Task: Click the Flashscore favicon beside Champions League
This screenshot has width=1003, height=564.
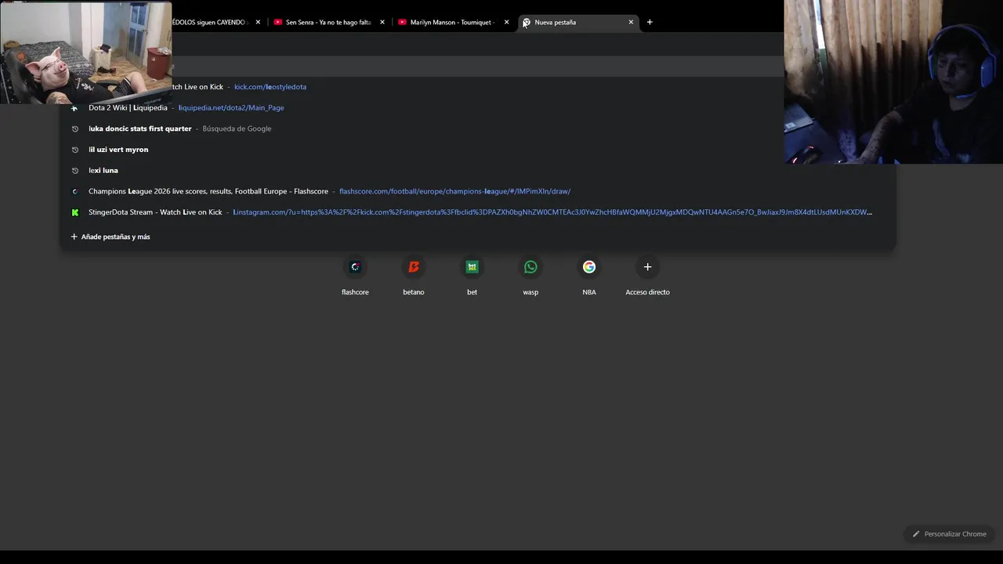Action: click(75, 191)
